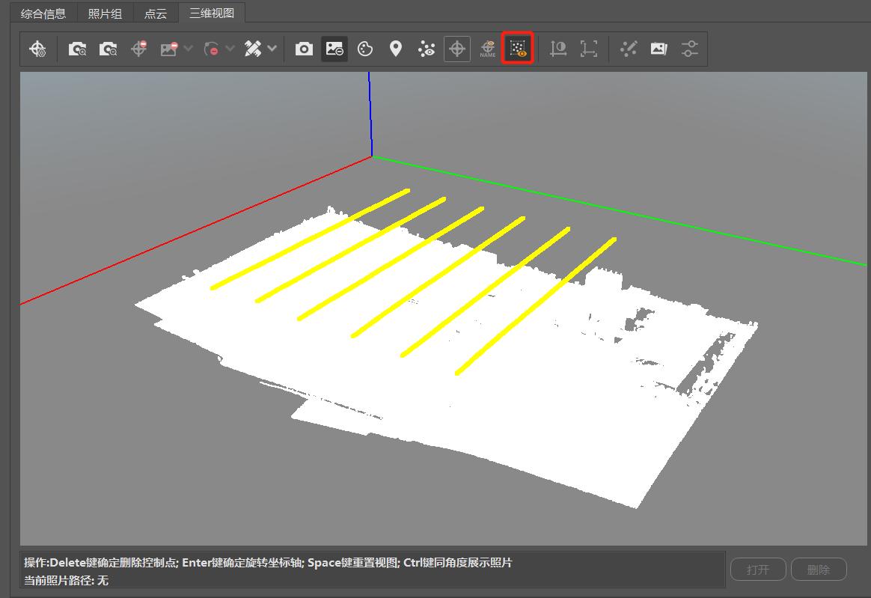Toggle control point NAME label visibility
The image size is (871, 598).
tap(488, 49)
